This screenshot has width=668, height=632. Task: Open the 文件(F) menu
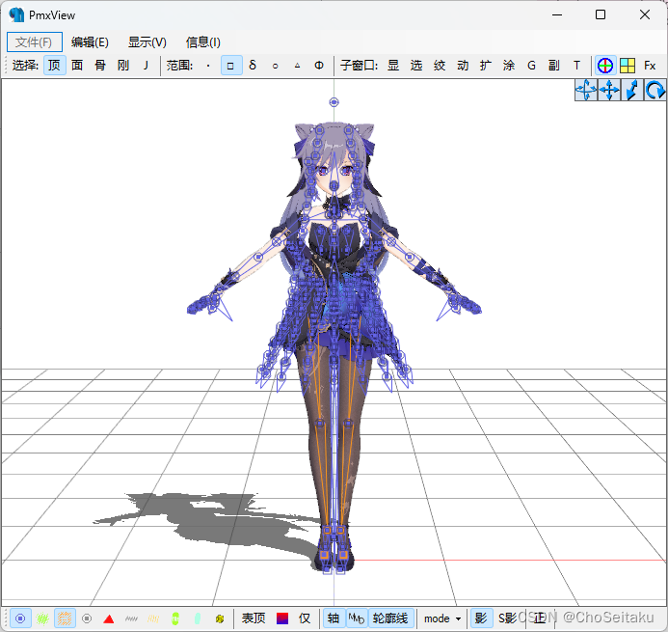[x=34, y=41]
